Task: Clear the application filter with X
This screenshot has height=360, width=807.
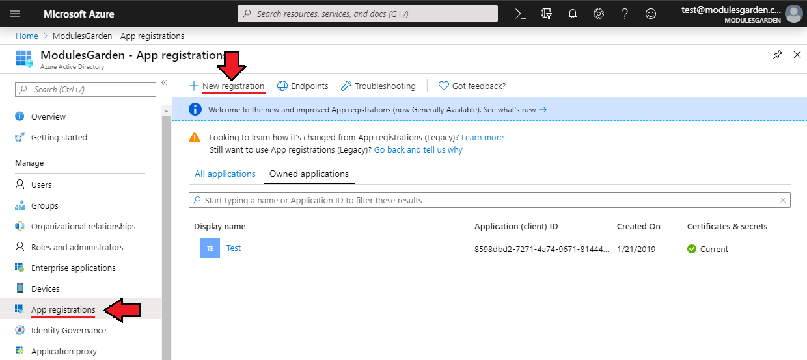Action: 783,201
